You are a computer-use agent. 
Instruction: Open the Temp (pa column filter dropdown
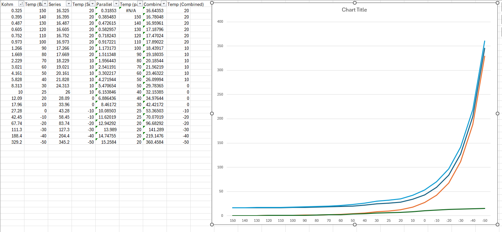point(140,4)
